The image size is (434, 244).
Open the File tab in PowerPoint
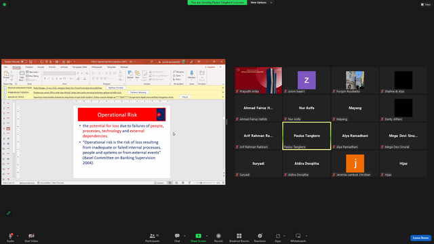pos(5,67)
